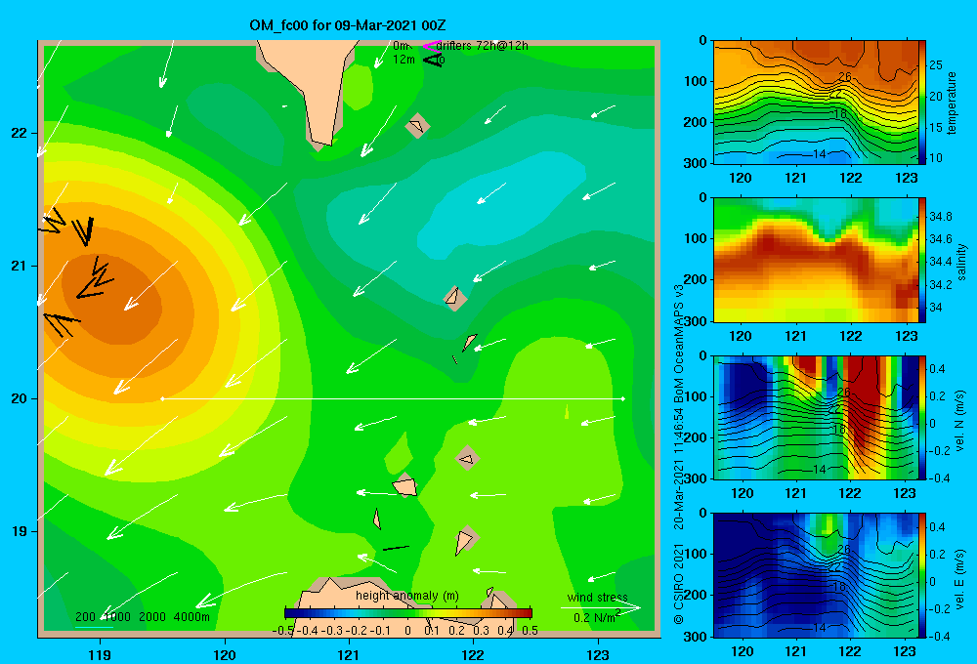Click the 34.8 tick on salinity colorbar
The height and width of the screenshot is (664, 977).
tap(940, 217)
